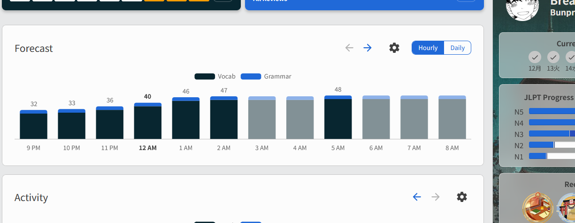
Task: Click the Activity forward arrow
Action: point(436,197)
